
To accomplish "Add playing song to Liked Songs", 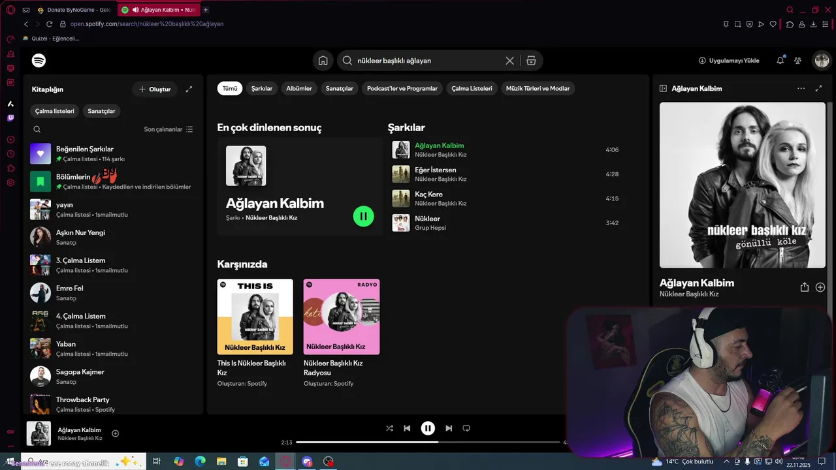I will (116, 433).
